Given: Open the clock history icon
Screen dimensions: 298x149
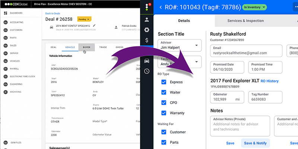Looking at the screenshot, I should click(x=147, y=71).
